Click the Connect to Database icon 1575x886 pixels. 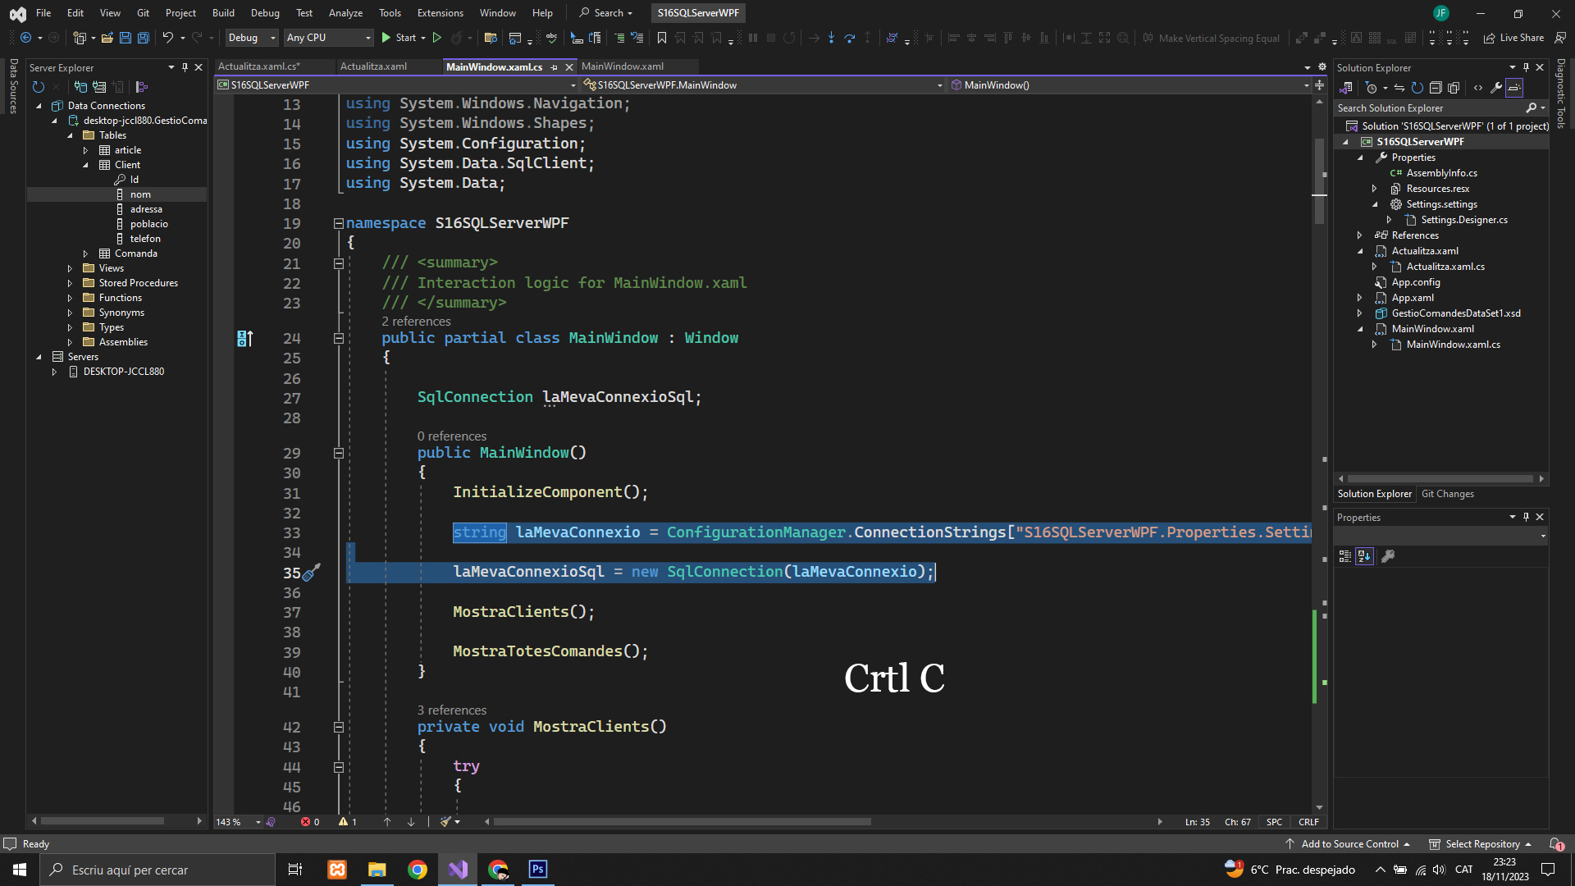tap(80, 87)
